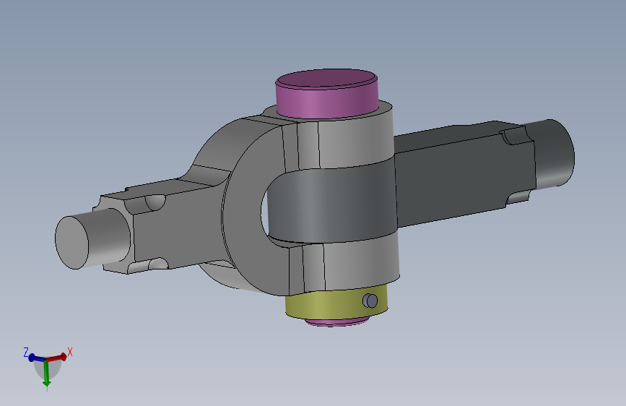Click the red X axis of the triad
The image size is (626, 406).
(x=56, y=357)
